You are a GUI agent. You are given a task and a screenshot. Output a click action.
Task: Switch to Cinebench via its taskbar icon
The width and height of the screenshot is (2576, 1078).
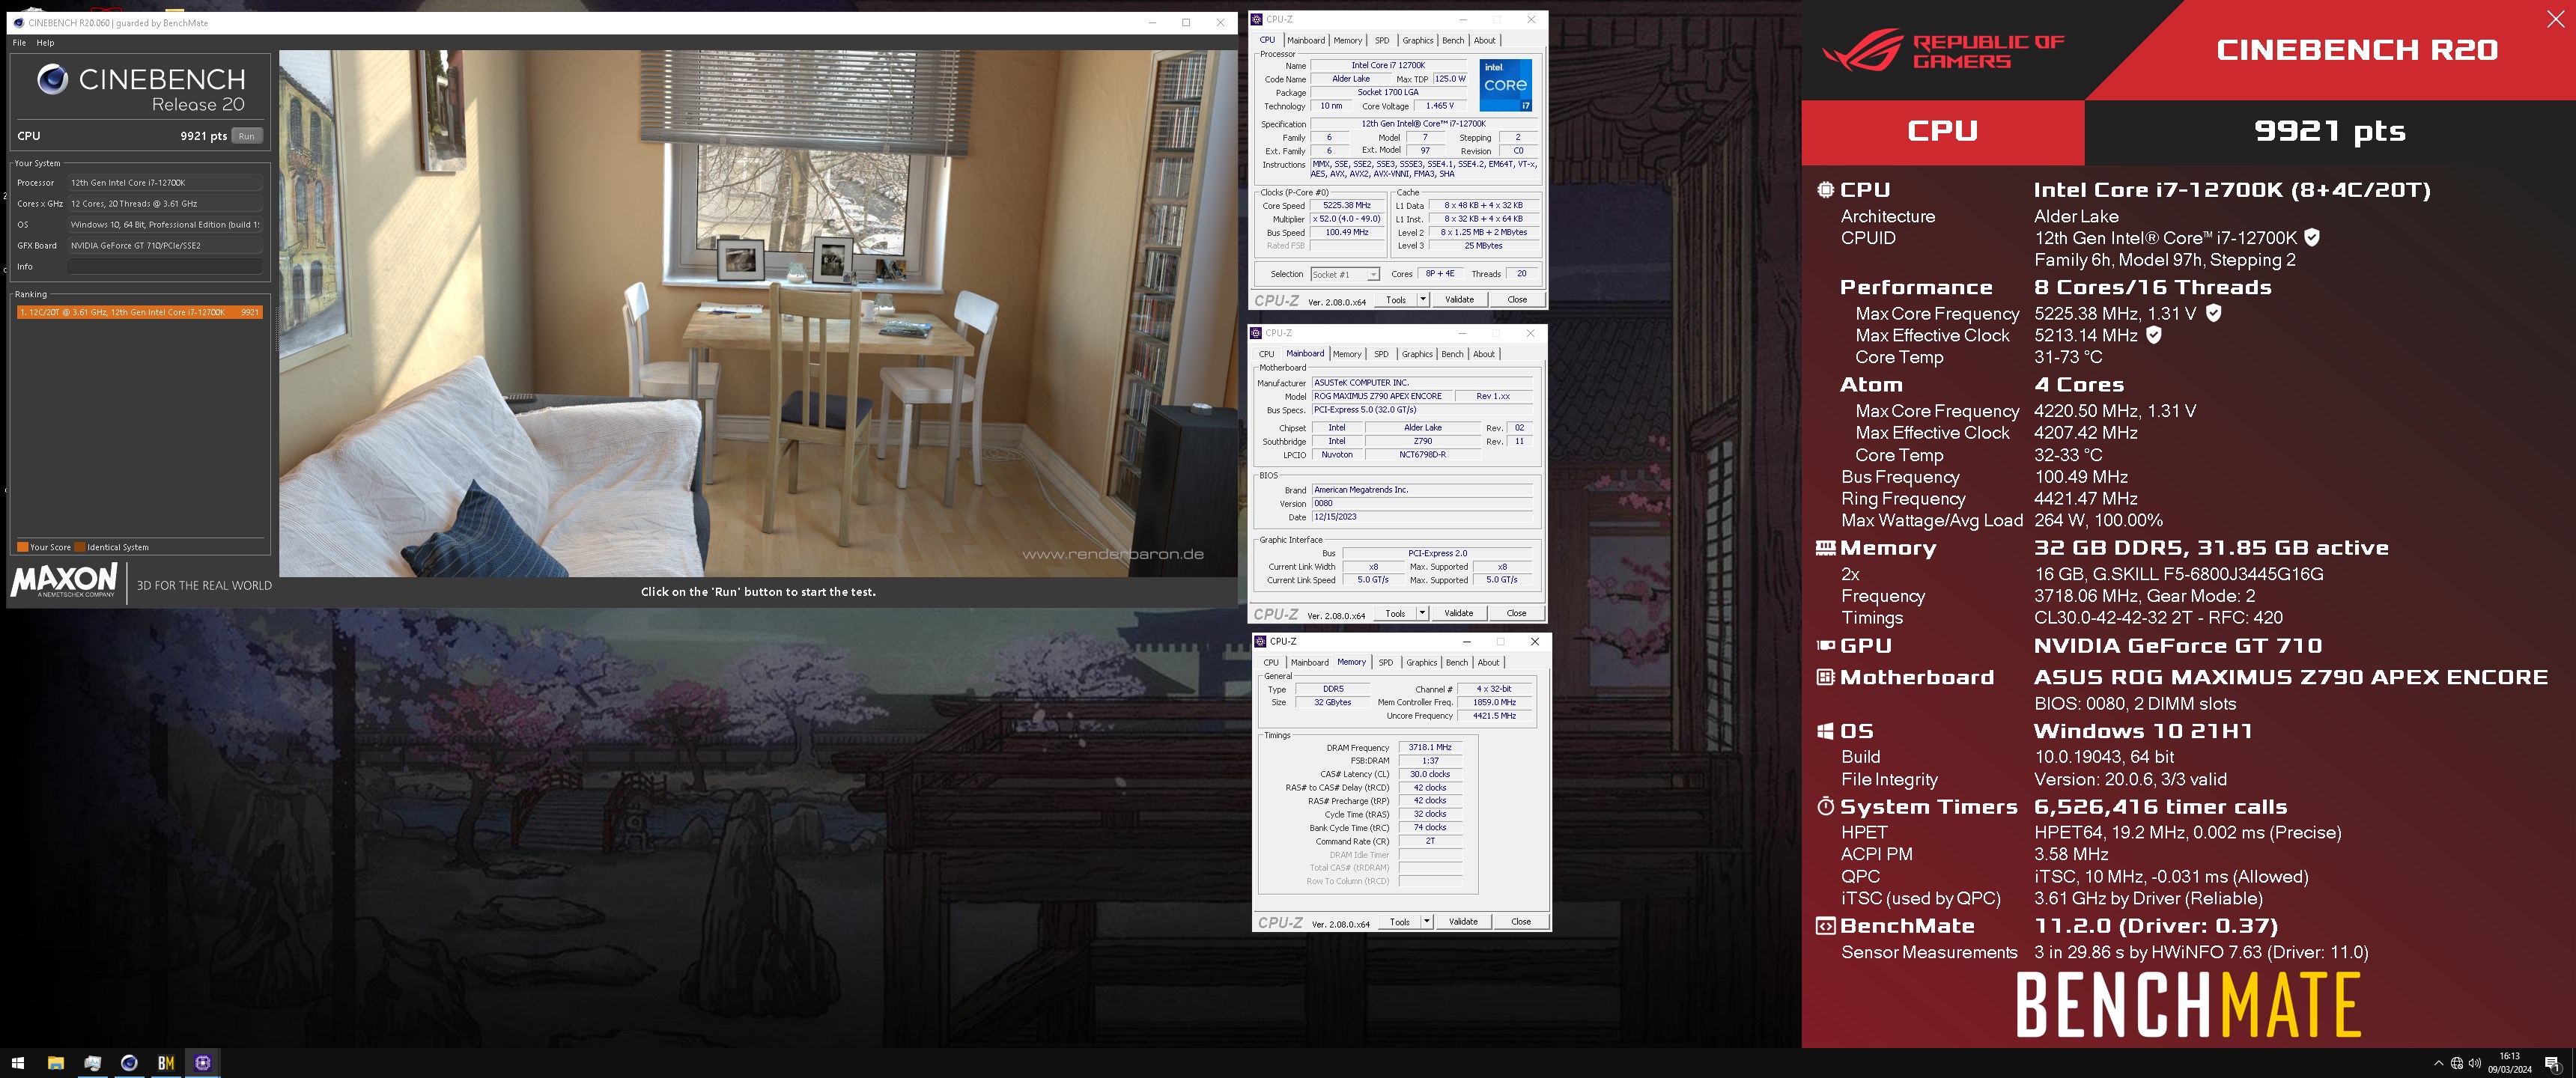click(129, 1063)
